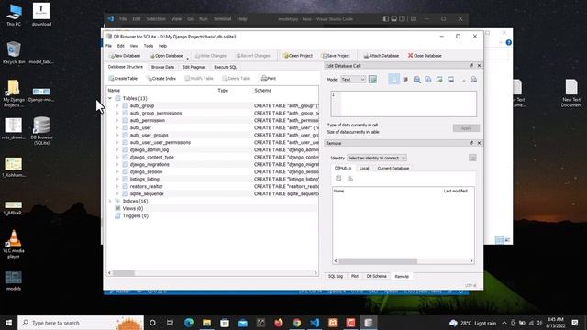This screenshot has width=587, height=330.
Task: Expand the auth_user table node
Action: (117, 128)
